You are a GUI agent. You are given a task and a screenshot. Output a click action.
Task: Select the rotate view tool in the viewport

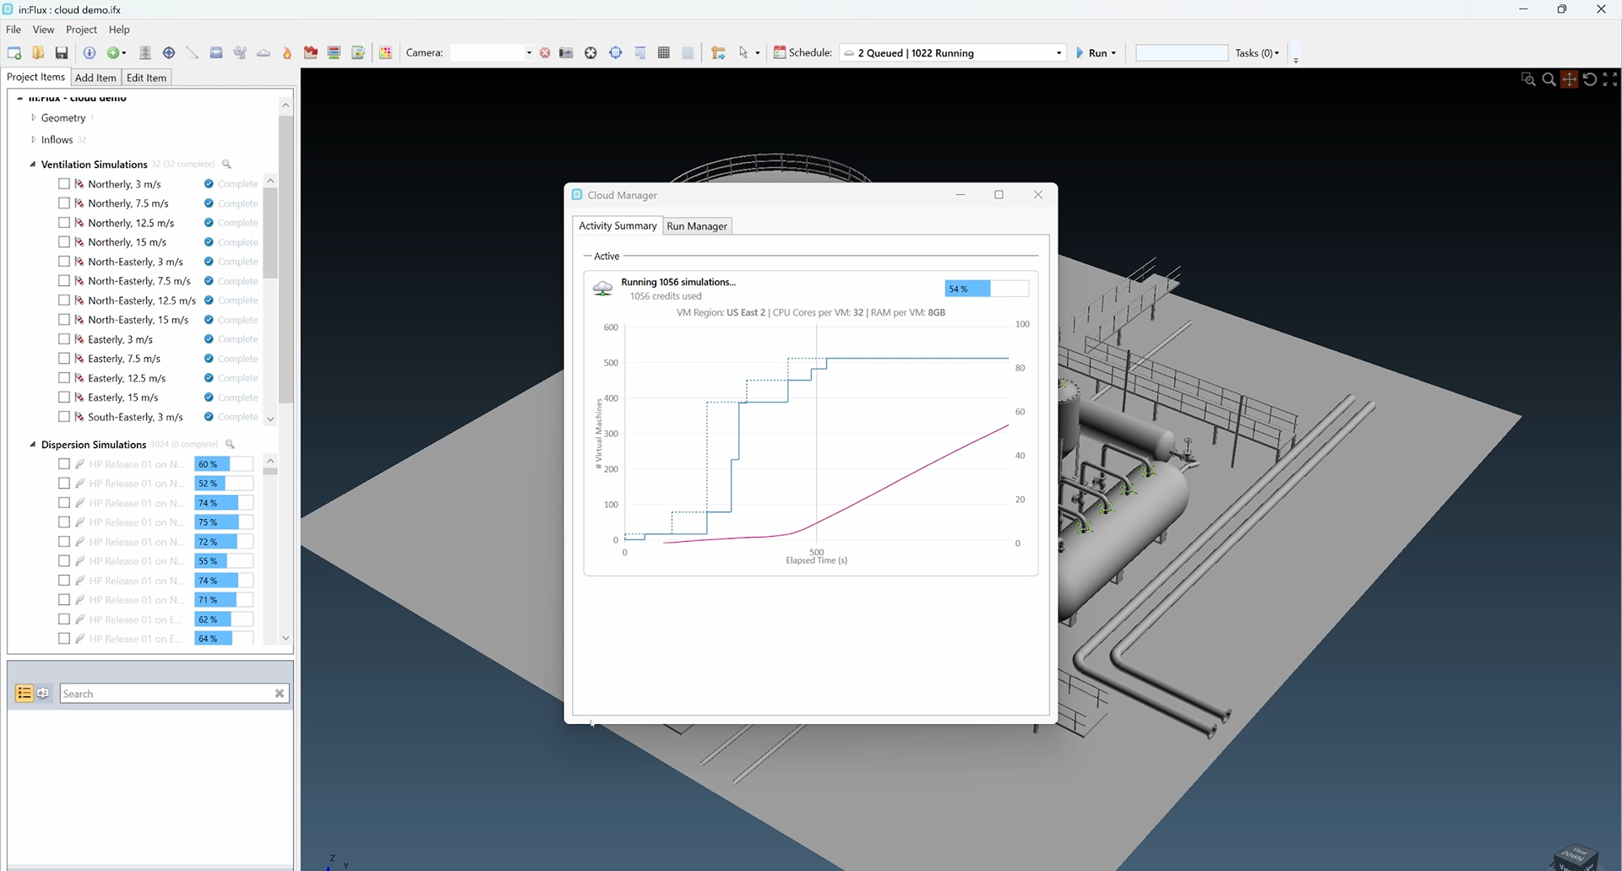[1590, 79]
